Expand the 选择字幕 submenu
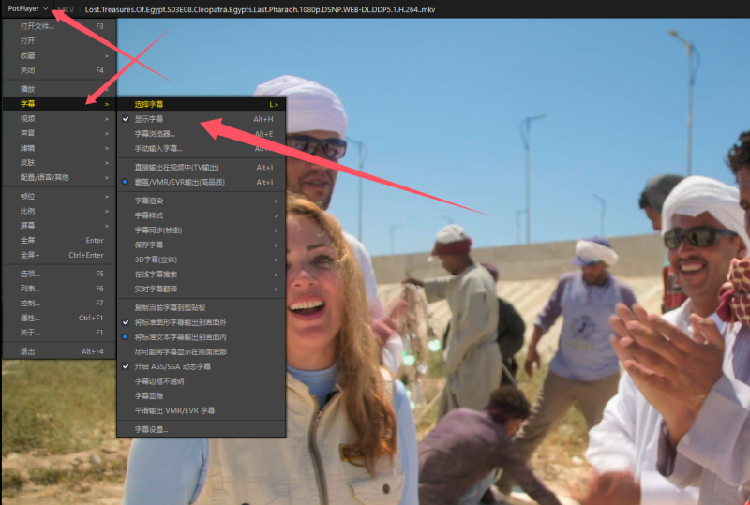 [x=148, y=104]
